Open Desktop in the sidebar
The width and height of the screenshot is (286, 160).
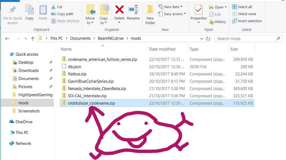tap(23, 62)
